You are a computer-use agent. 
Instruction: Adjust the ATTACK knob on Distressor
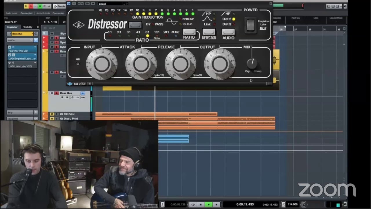(x=141, y=64)
